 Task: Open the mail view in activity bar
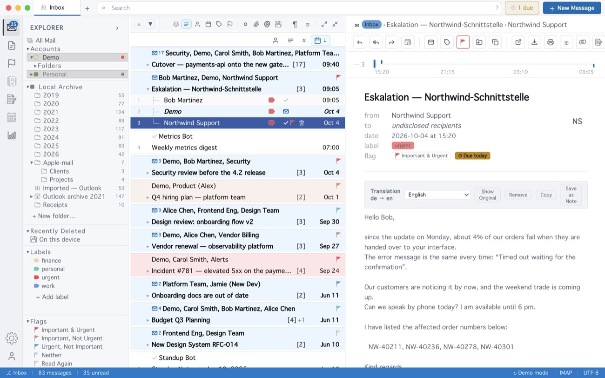click(12, 27)
